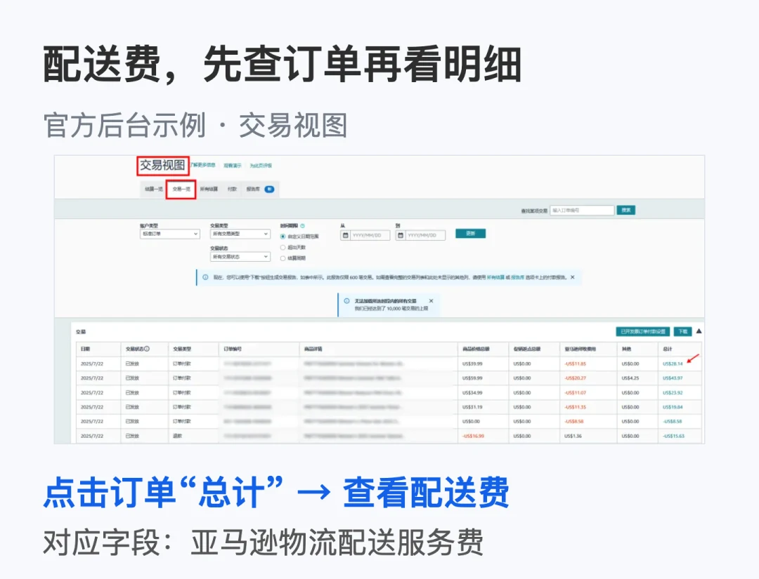
Task: Click the 更新 button
Action: (470, 234)
